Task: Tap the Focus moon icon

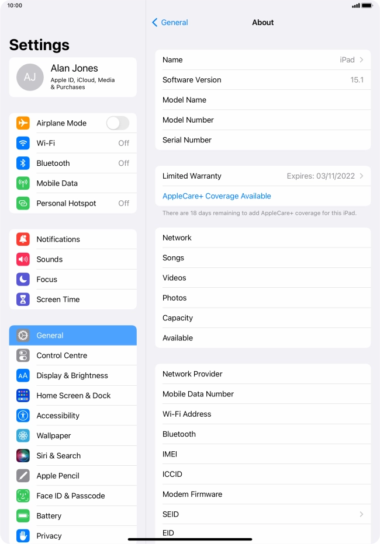Action: point(23,279)
